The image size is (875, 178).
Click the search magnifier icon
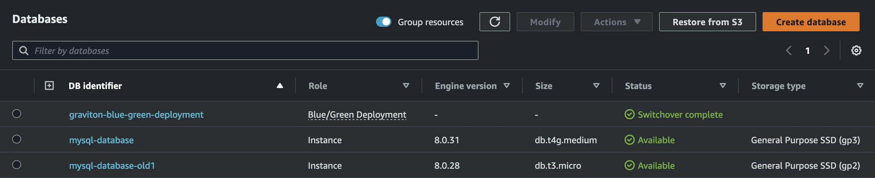pyautogui.click(x=24, y=50)
